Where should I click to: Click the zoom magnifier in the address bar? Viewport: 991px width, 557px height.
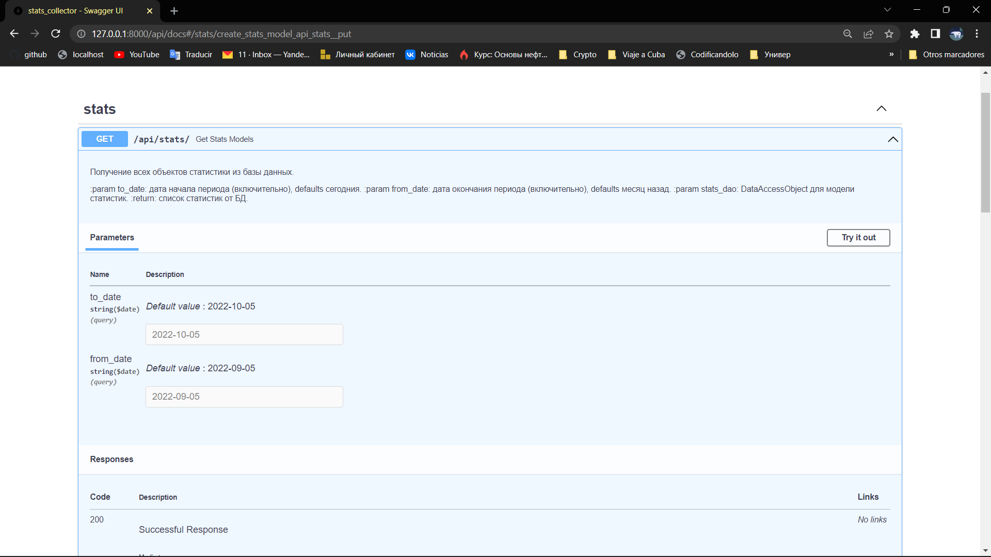coord(848,34)
